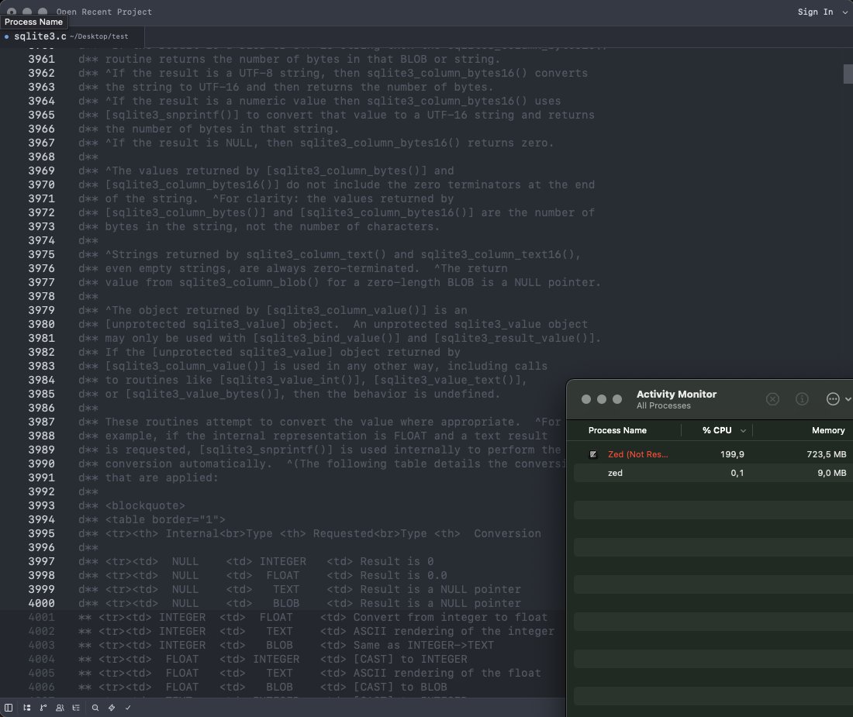The height and width of the screenshot is (717, 853).
Task: Click the 9,0 MB memory value
Action: tap(832, 473)
